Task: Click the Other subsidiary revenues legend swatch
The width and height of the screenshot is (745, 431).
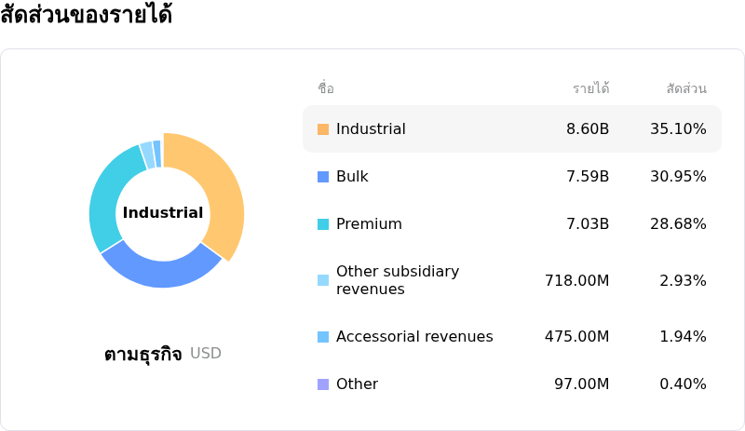Action: click(x=323, y=280)
